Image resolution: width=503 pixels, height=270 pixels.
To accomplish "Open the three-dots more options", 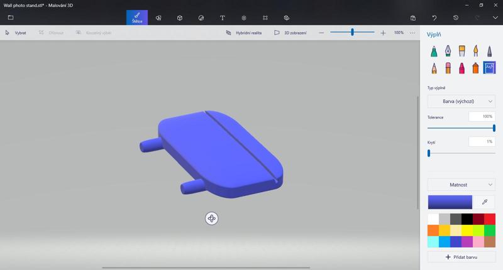I will (x=412, y=33).
